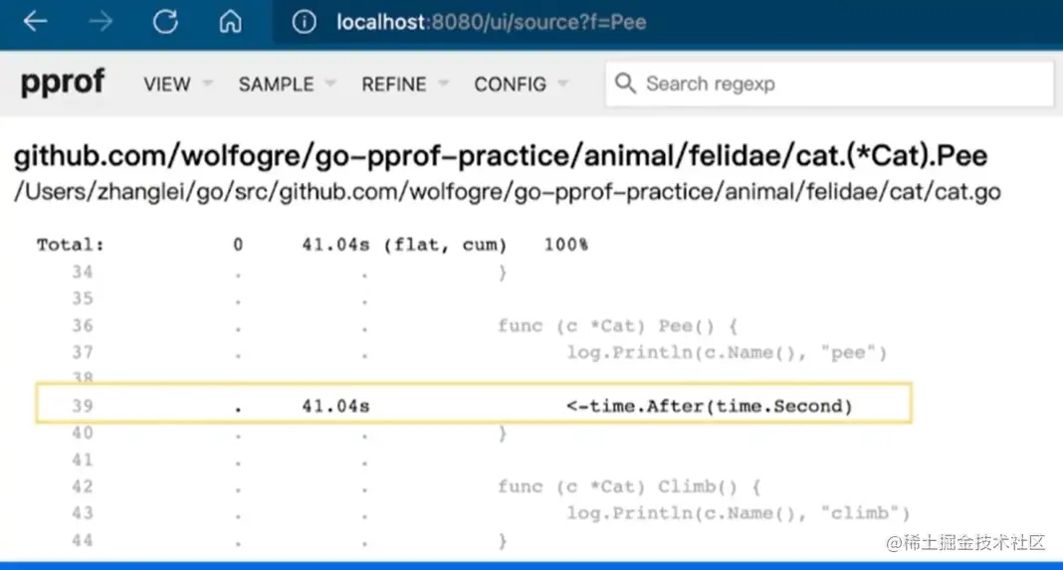Click line number 42
This screenshot has width=1063, height=570.
click(x=82, y=486)
